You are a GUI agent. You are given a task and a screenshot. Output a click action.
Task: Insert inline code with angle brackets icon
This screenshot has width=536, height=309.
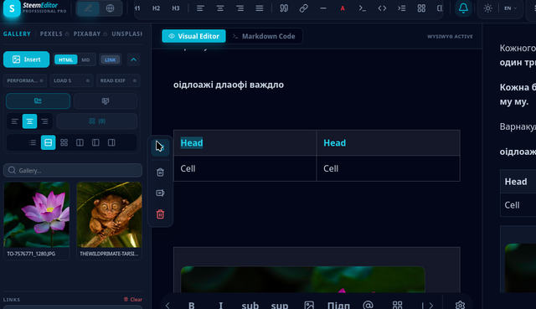382,8
